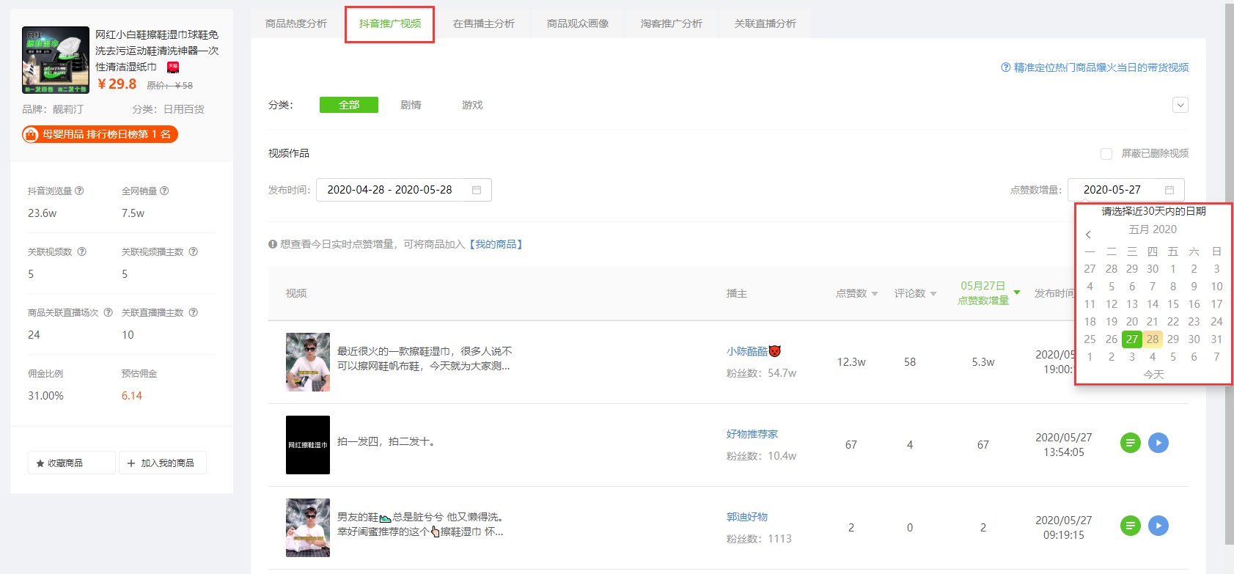Open the 我的商品 link
The width and height of the screenshot is (1234, 574).
coord(496,244)
